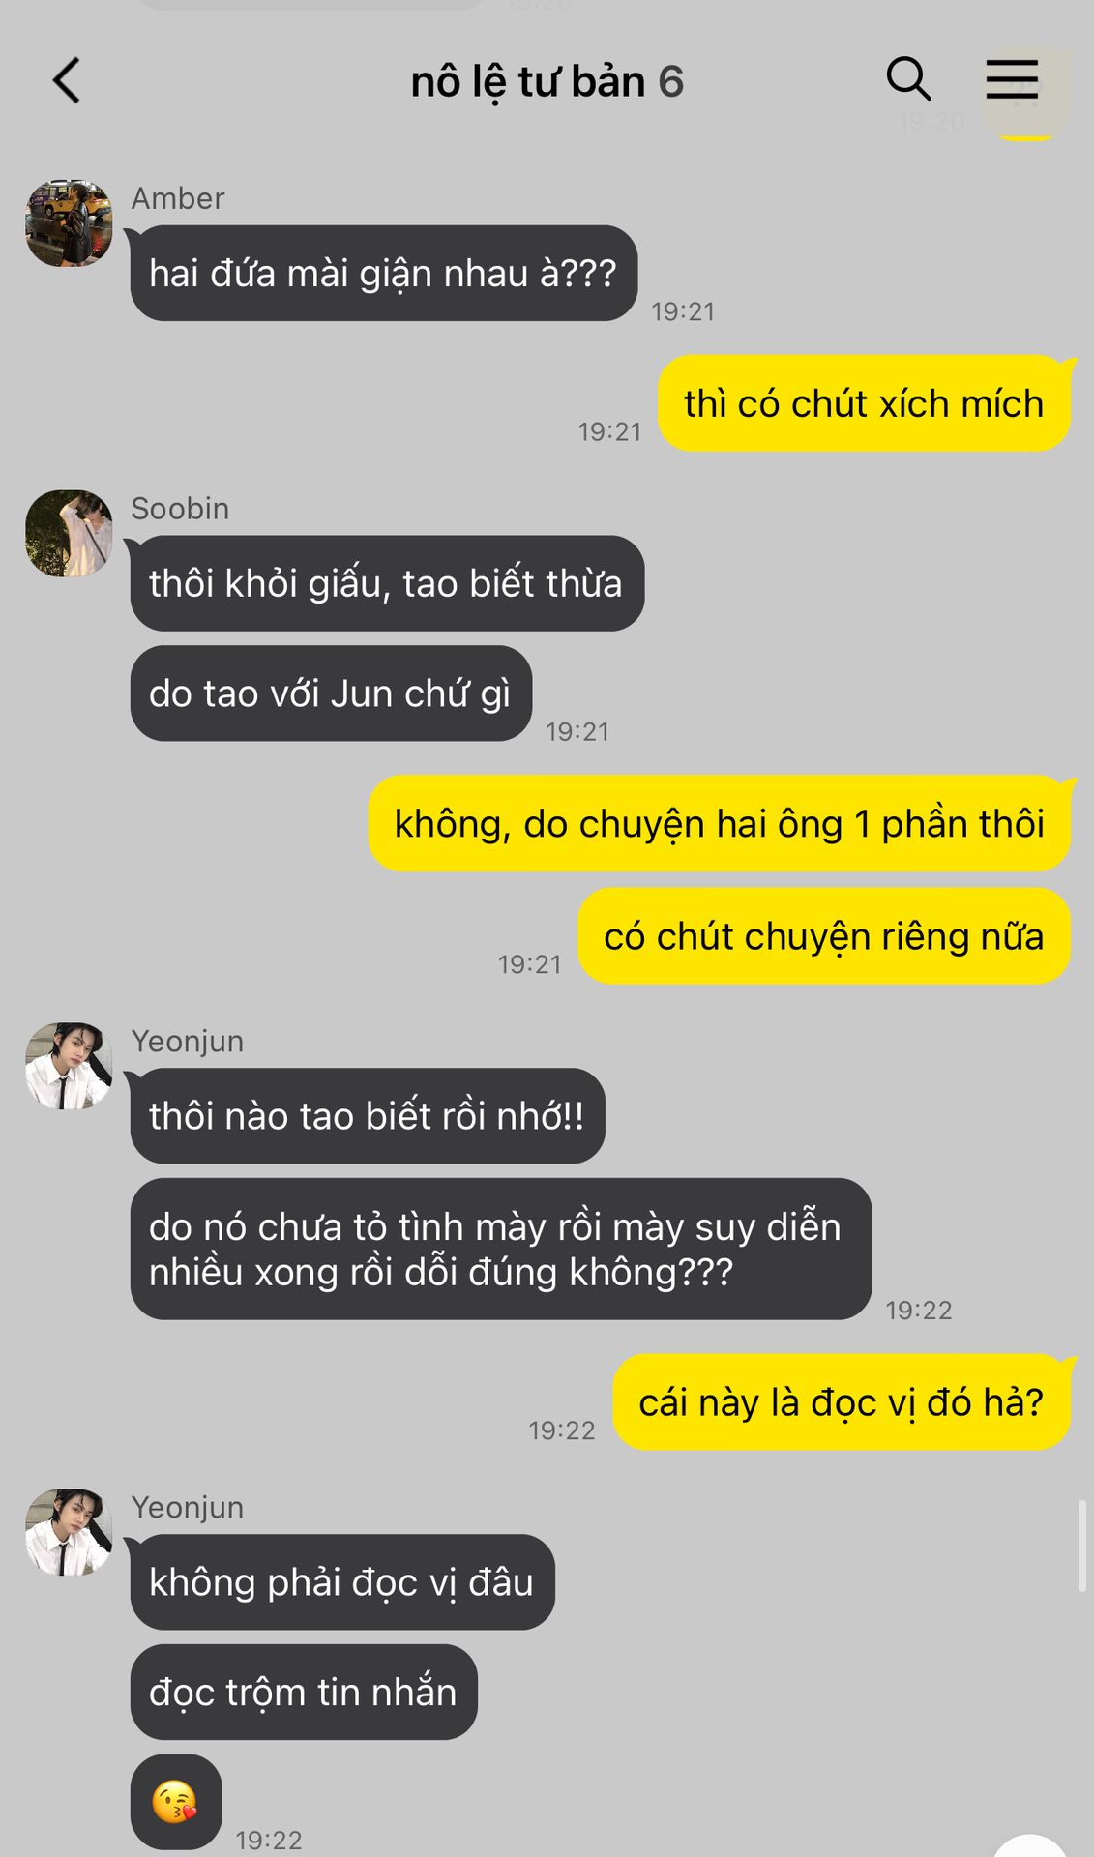Tap Yeonjun's avatar beside 'thôi nào' message
Image resolution: width=1094 pixels, height=1857 pixels.
pyautogui.click(x=69, y=1066)
